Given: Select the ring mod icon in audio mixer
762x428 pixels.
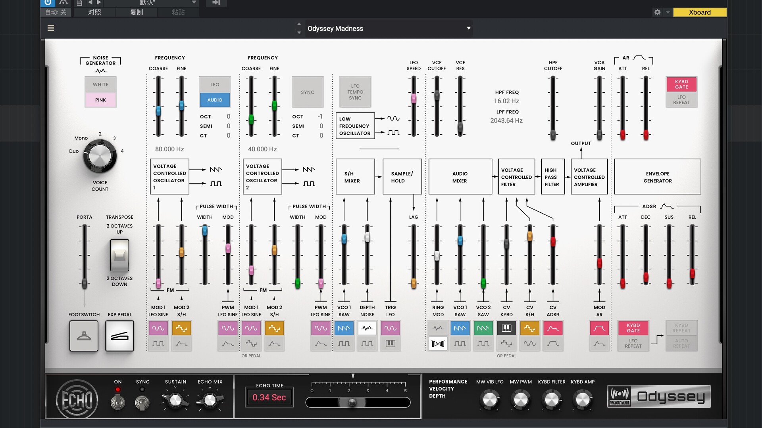Looking at the screenshot, I should point(438,344).
